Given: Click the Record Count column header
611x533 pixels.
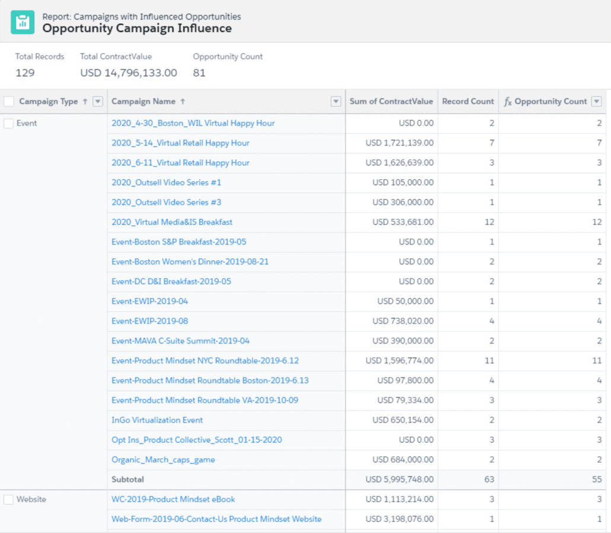Looking at the screenshot, I should click(468, 101).
